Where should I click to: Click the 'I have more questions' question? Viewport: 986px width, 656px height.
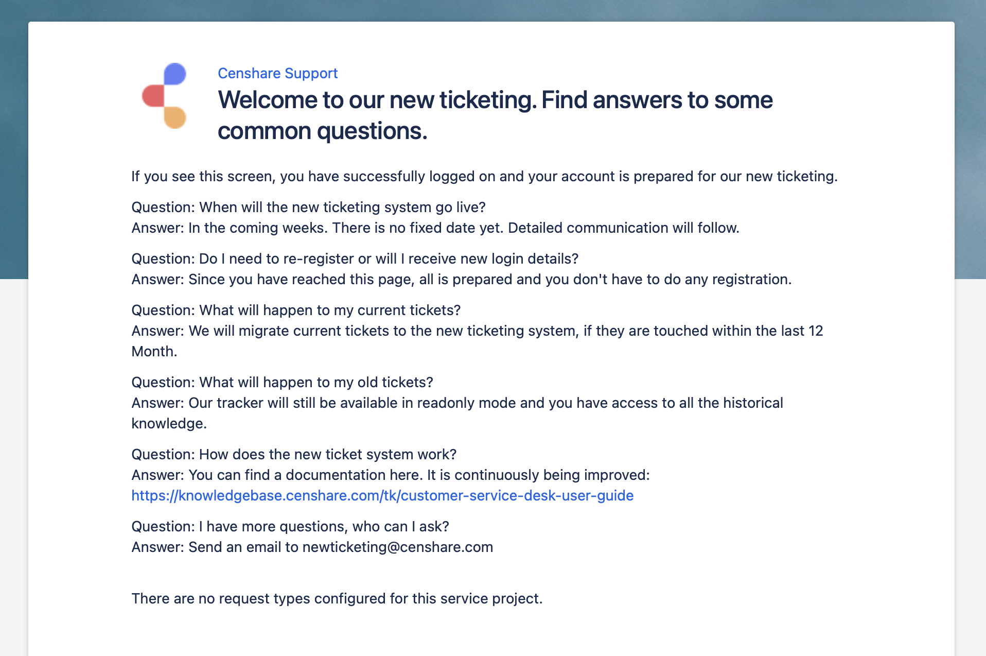tap(290, 526)
